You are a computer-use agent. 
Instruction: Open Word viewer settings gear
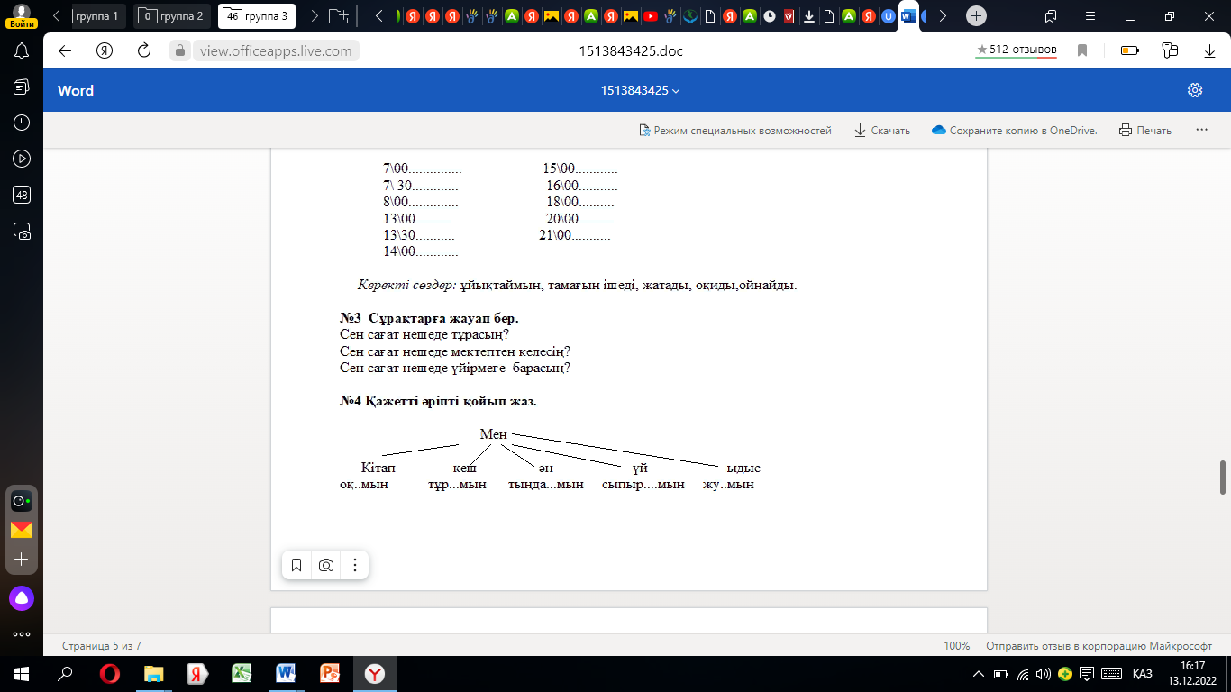click(1195, 90)
